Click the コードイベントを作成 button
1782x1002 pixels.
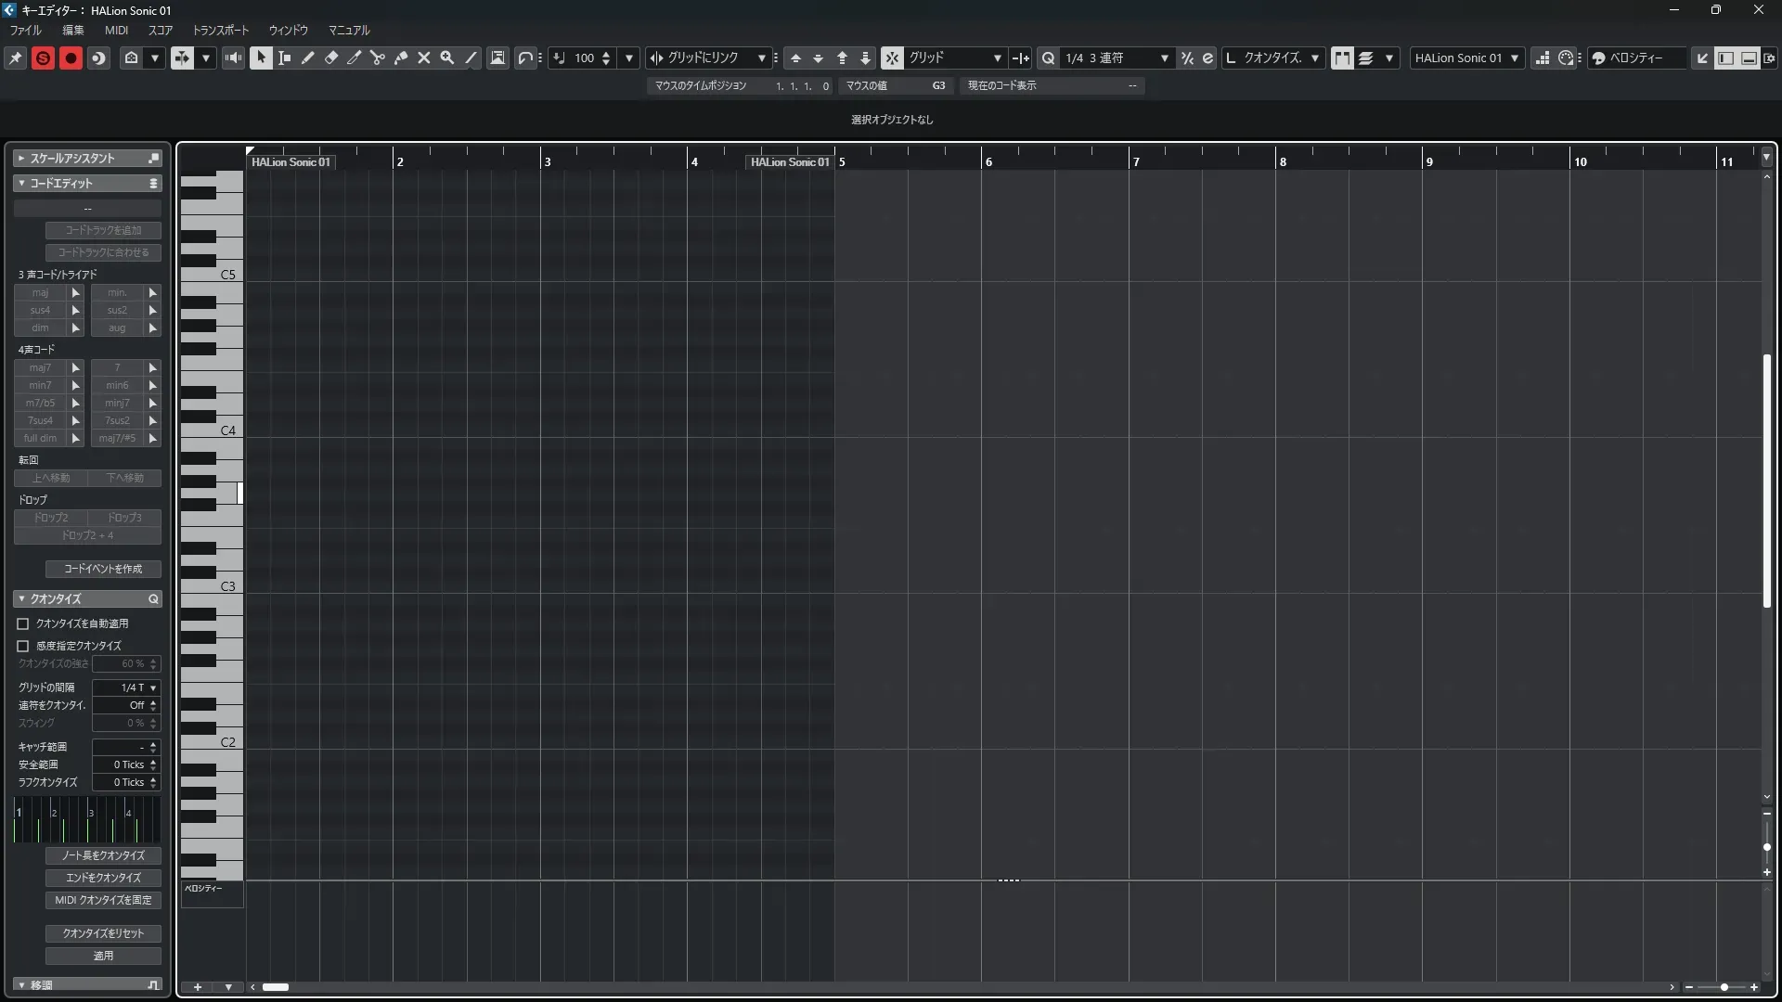(103, 569)
